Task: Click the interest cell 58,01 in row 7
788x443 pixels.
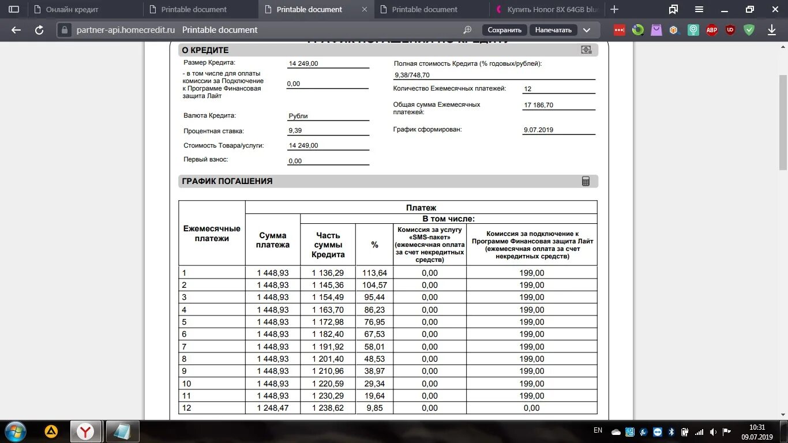Action: (374, 347)
